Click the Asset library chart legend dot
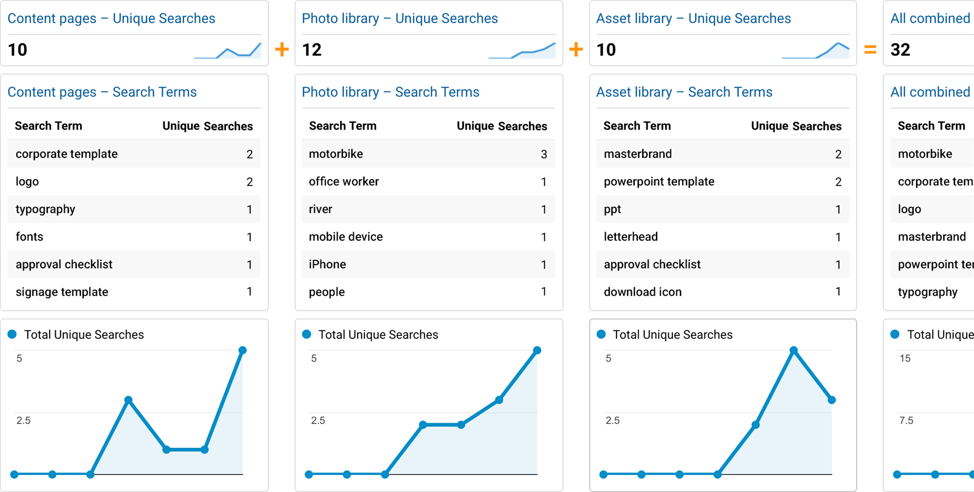The image size is (974, 492). 601,334
